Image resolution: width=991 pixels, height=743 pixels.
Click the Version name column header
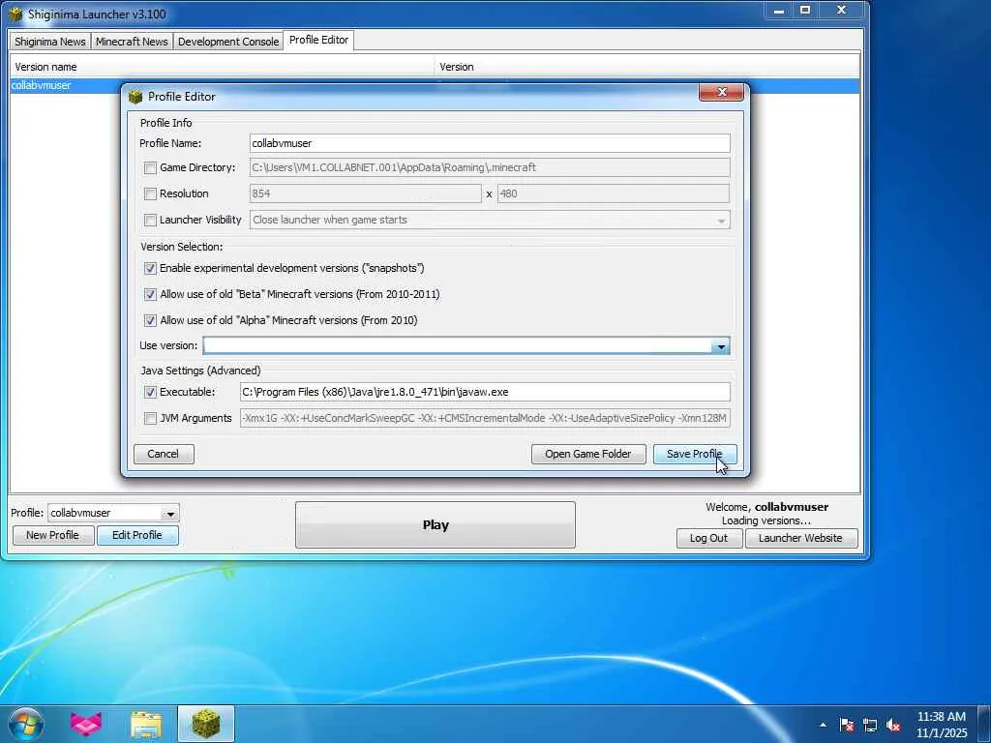223,67
